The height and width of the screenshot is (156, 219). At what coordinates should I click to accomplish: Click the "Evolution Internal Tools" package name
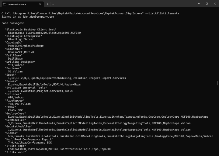[x=26, y=88]
